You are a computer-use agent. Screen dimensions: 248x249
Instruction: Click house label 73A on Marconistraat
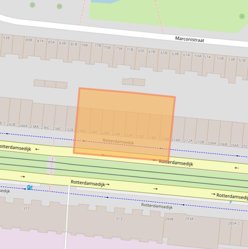tap(119, 49)
